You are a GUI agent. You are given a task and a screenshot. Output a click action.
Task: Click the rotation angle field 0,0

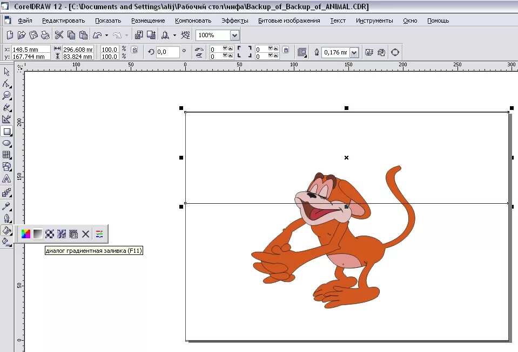click(168, 52)
